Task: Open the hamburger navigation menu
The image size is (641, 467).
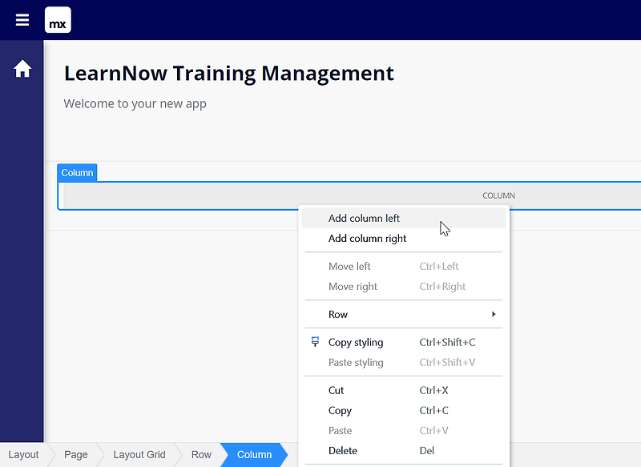Action: (22, 20)
